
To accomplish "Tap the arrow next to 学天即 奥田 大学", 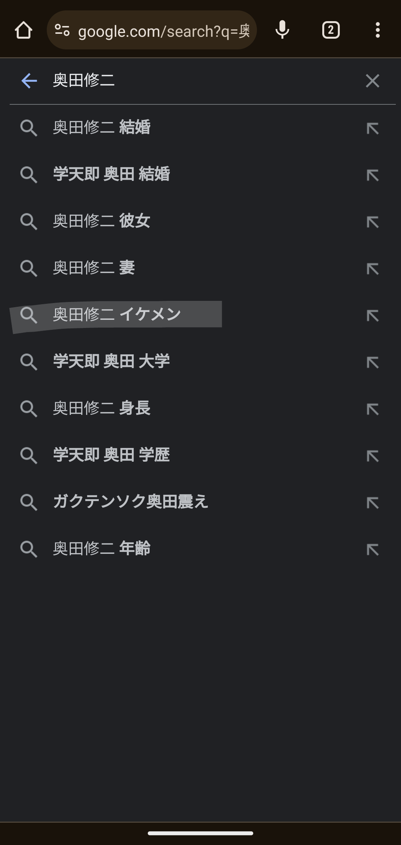I will coord(373,363).
